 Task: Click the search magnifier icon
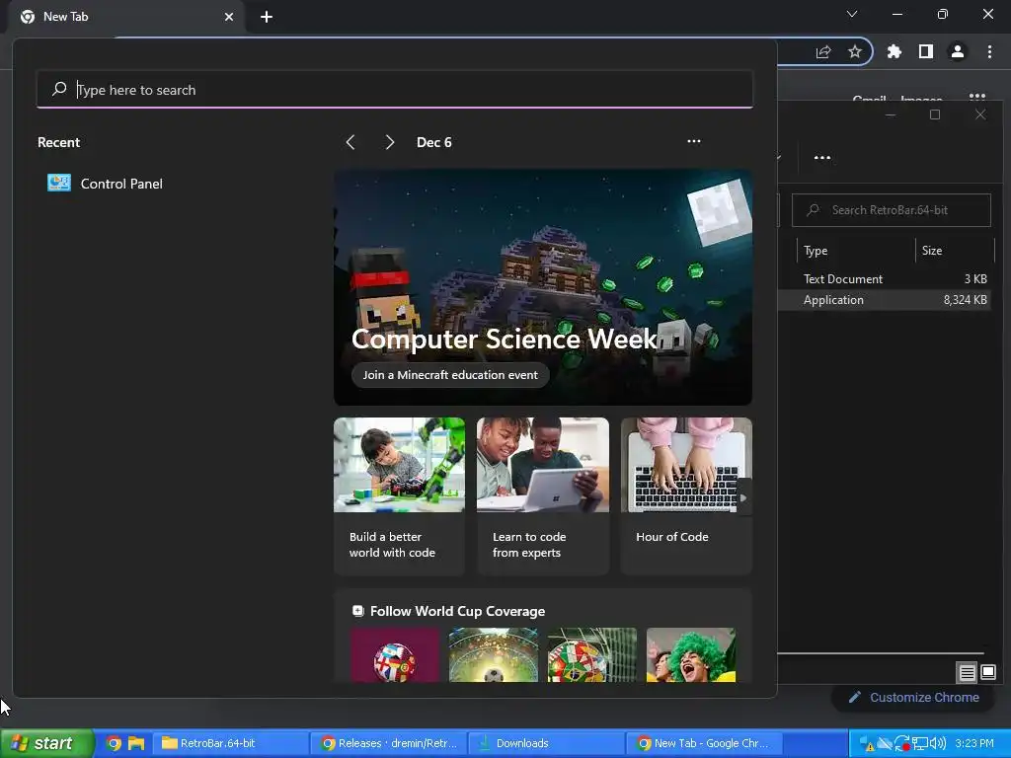[59, 89]
